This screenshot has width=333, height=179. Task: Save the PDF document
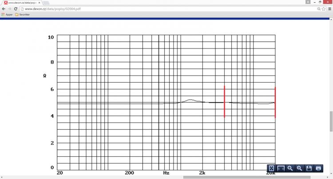pos(309,168)
